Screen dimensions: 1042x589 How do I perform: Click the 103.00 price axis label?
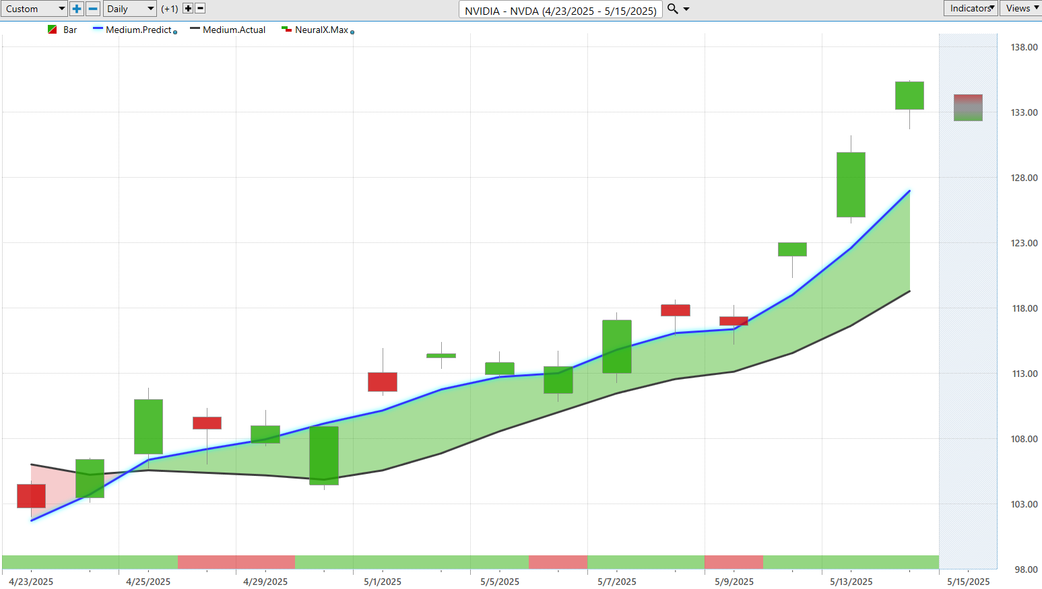click(x=1024, y=504)
